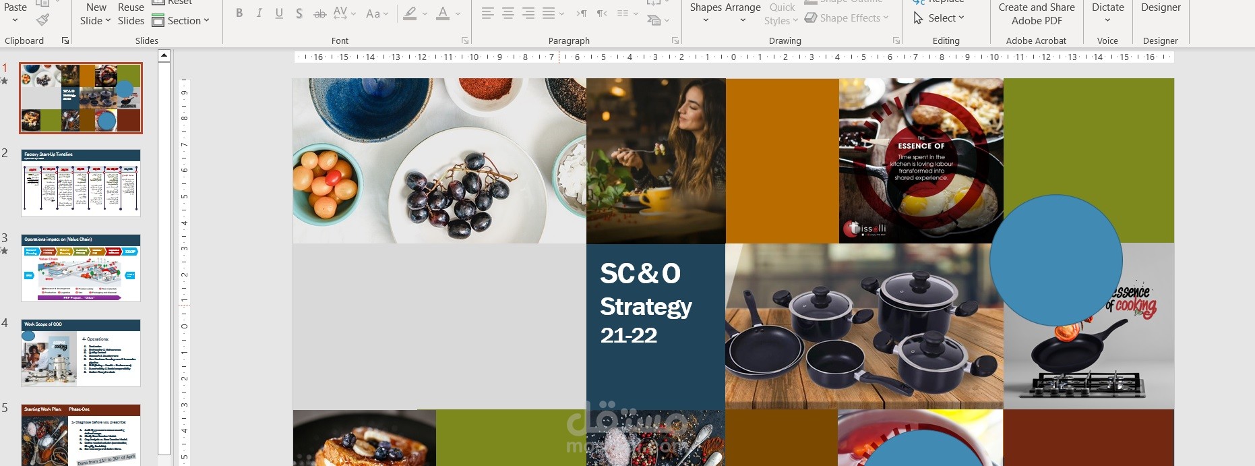The image size is (1255, 466).
Task: Expand highlight color dropdown arrow
Action: [x=425, y=13]
